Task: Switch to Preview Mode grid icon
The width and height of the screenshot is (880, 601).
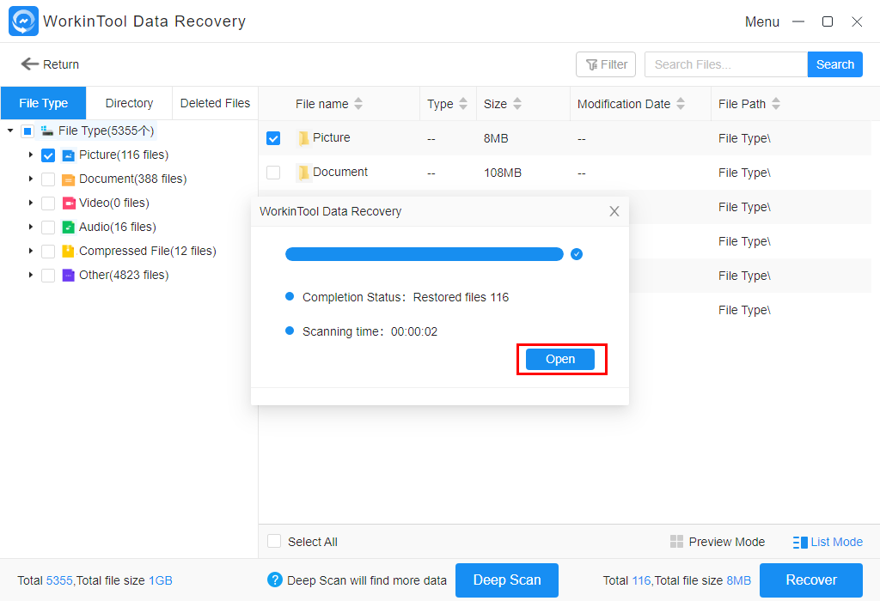Action: pyautogui.click(x=677, y=542)
